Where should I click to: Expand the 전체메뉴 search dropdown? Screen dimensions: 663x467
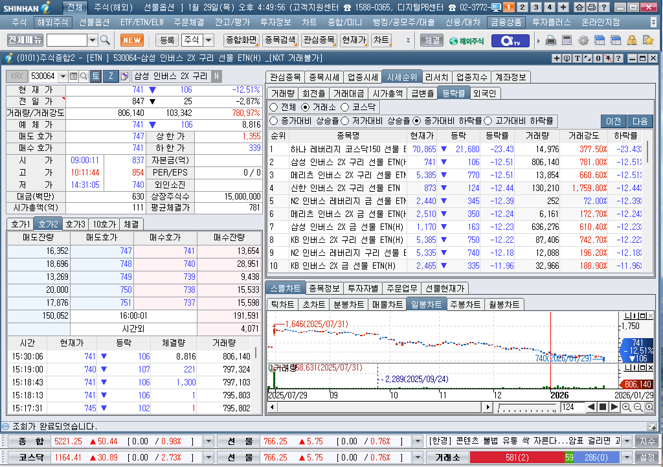coord(93,40)
